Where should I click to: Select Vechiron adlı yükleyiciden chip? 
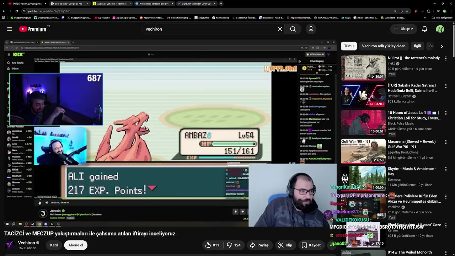point(384,46)
